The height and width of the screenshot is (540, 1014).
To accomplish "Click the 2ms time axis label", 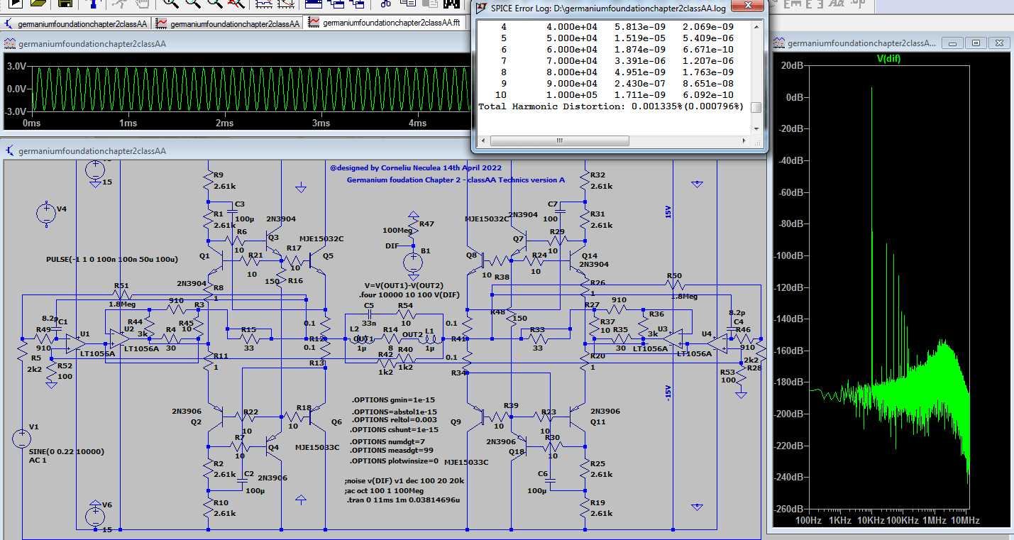I will pyautogui.click(x=224, y=123).
